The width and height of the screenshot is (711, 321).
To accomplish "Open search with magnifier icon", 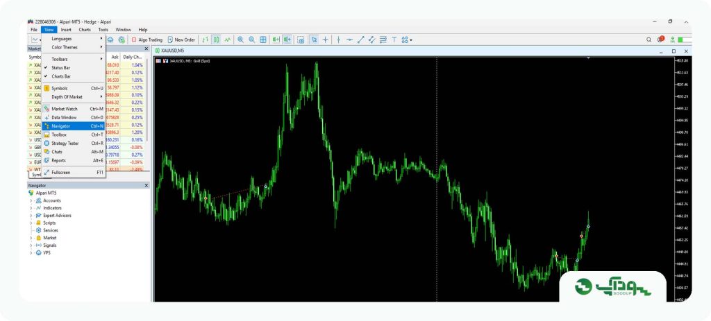I will [649, 40].
